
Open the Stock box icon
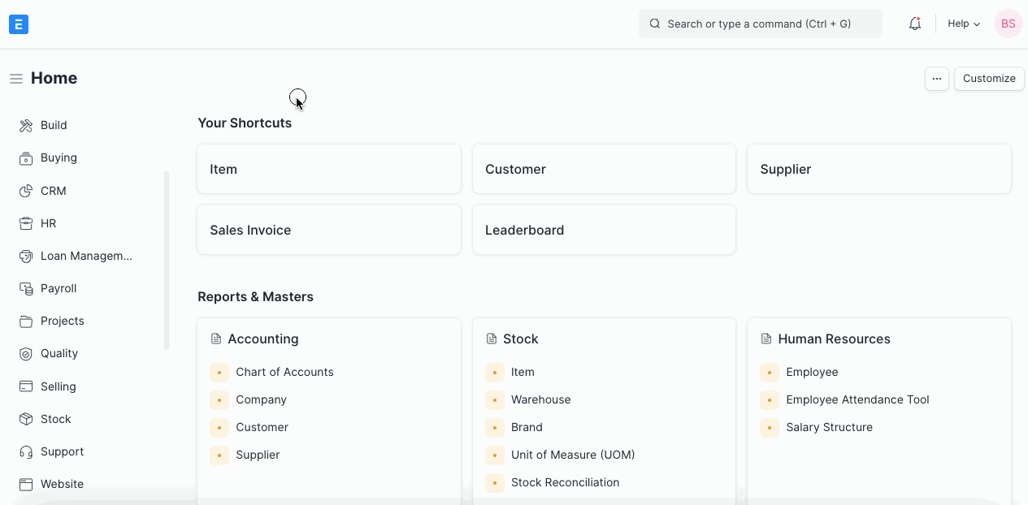point(26,419)
